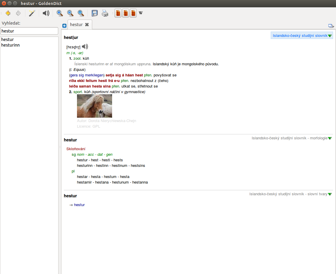The width and height of the screenshot is (336, 274).
Task: Collapse the slovní tvary dictionary article
Action: [330, 194]
